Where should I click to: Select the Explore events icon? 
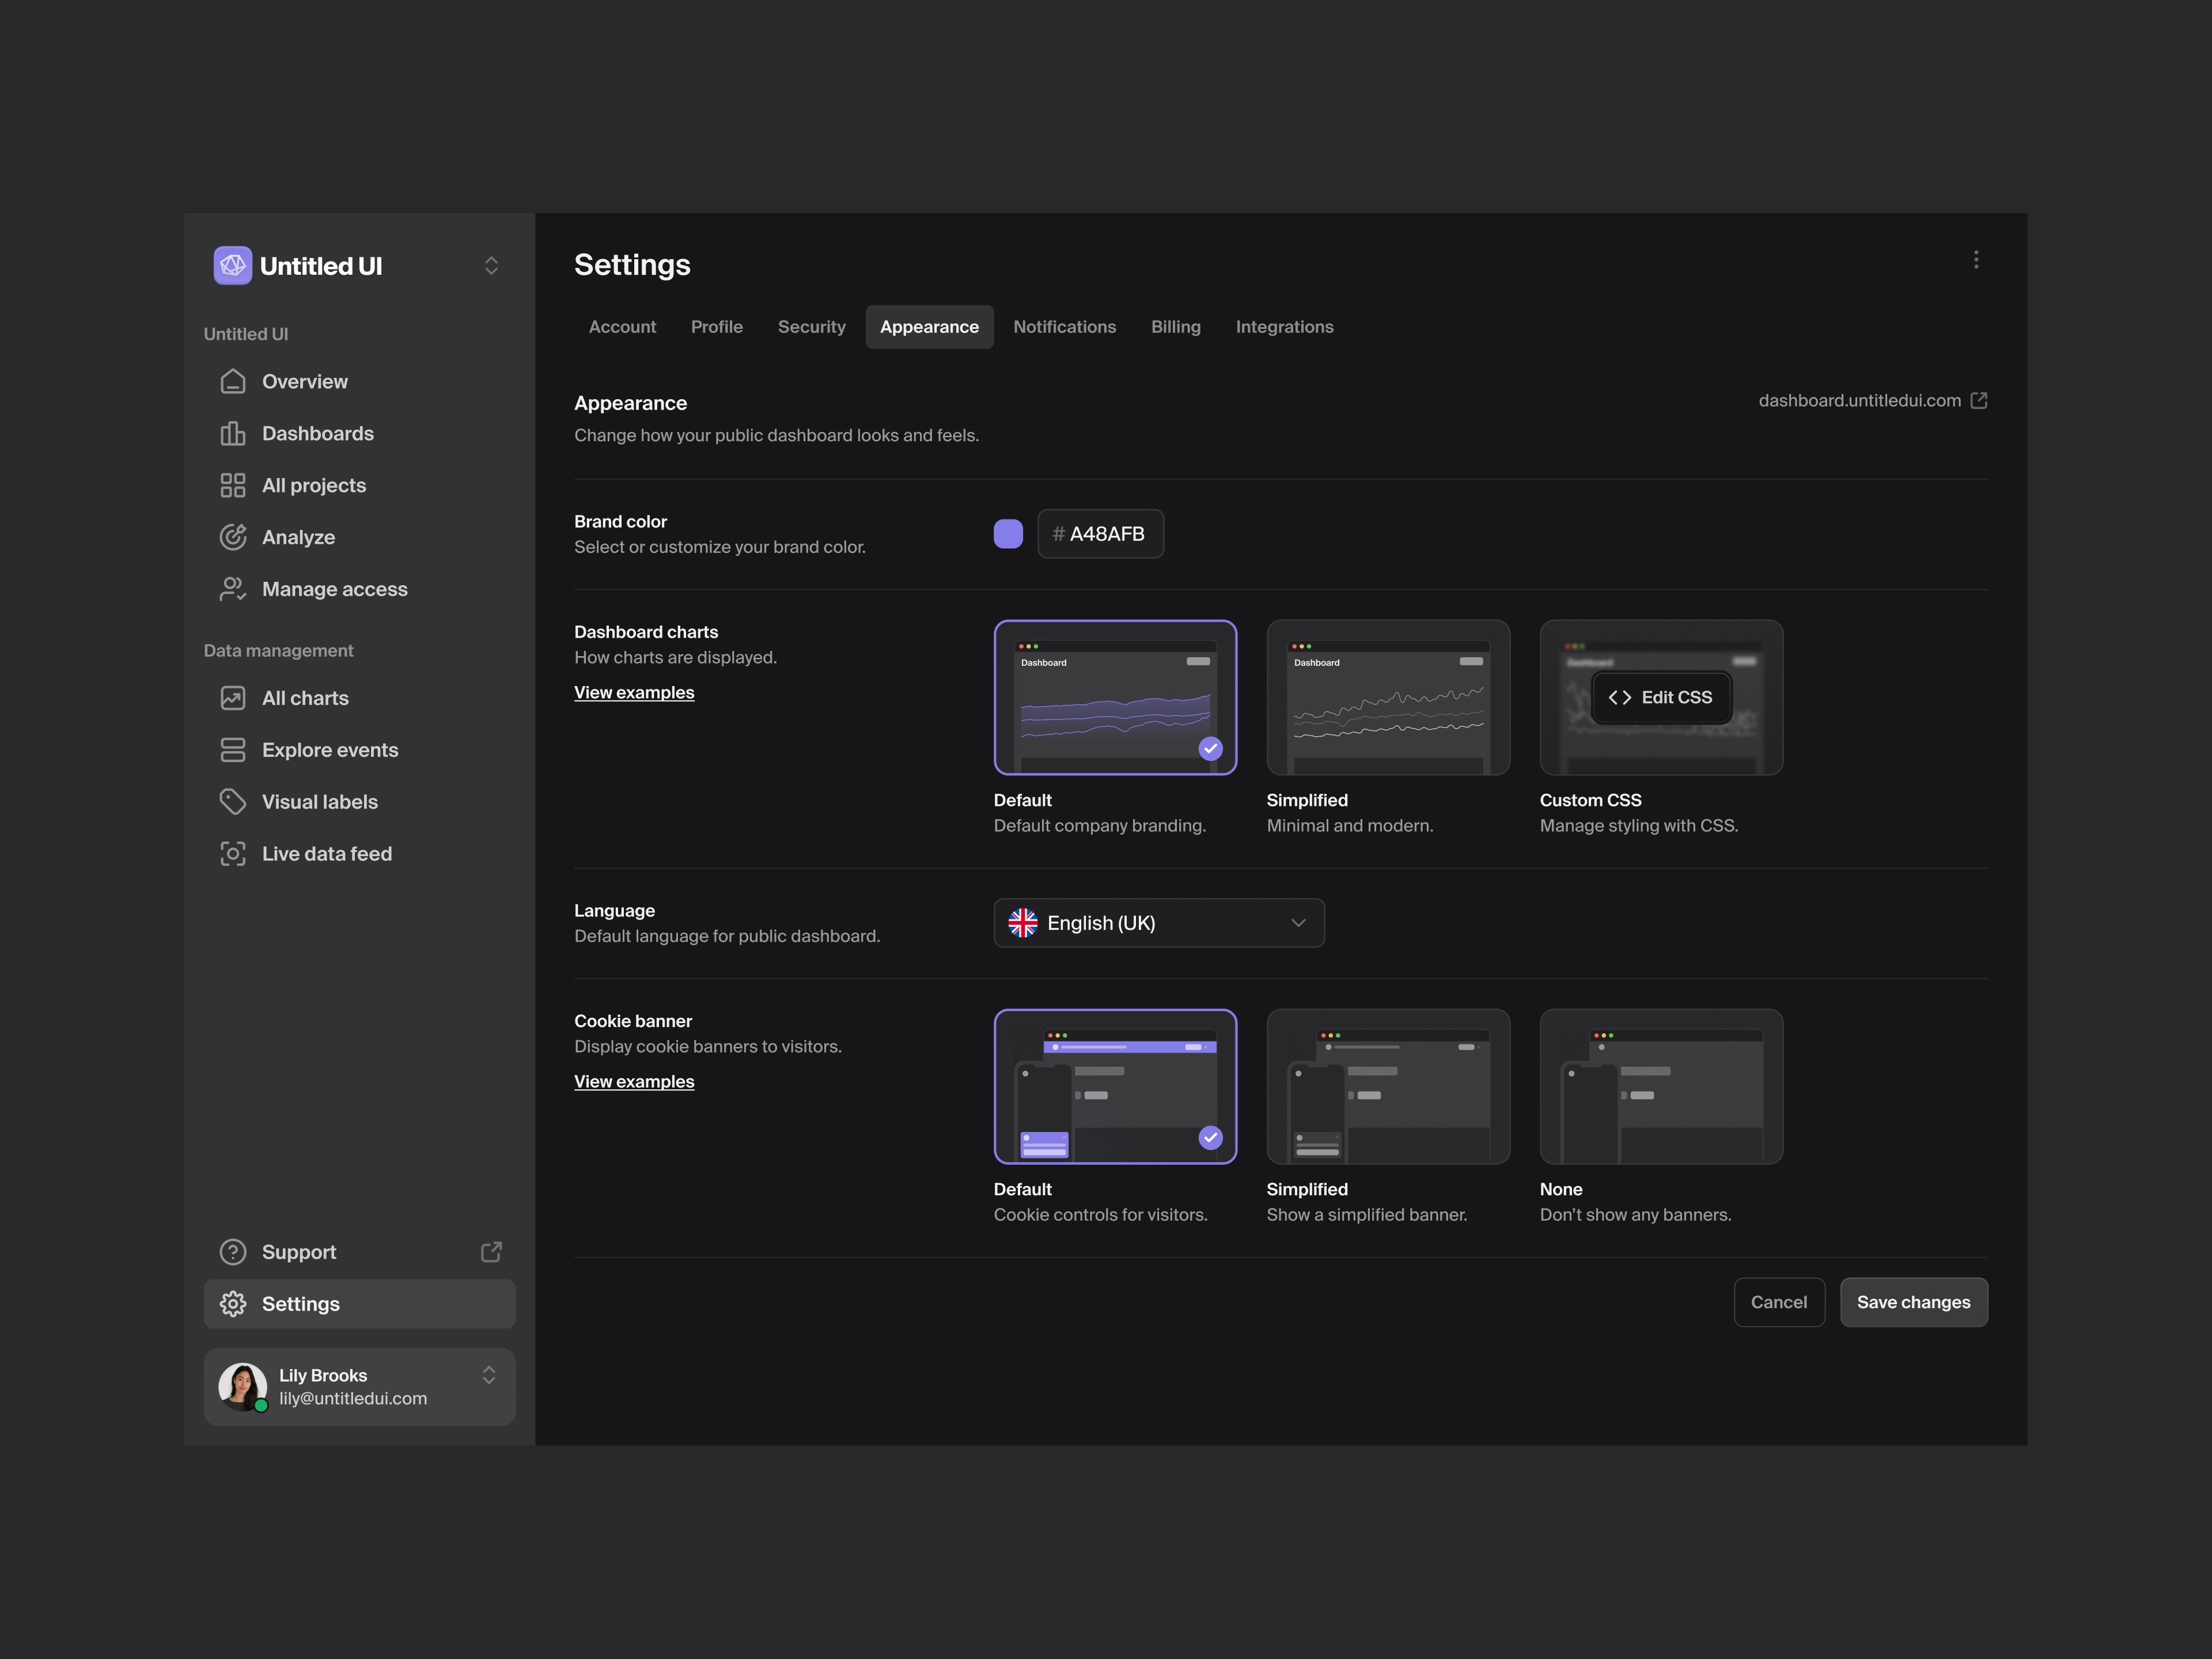point(232,749)
